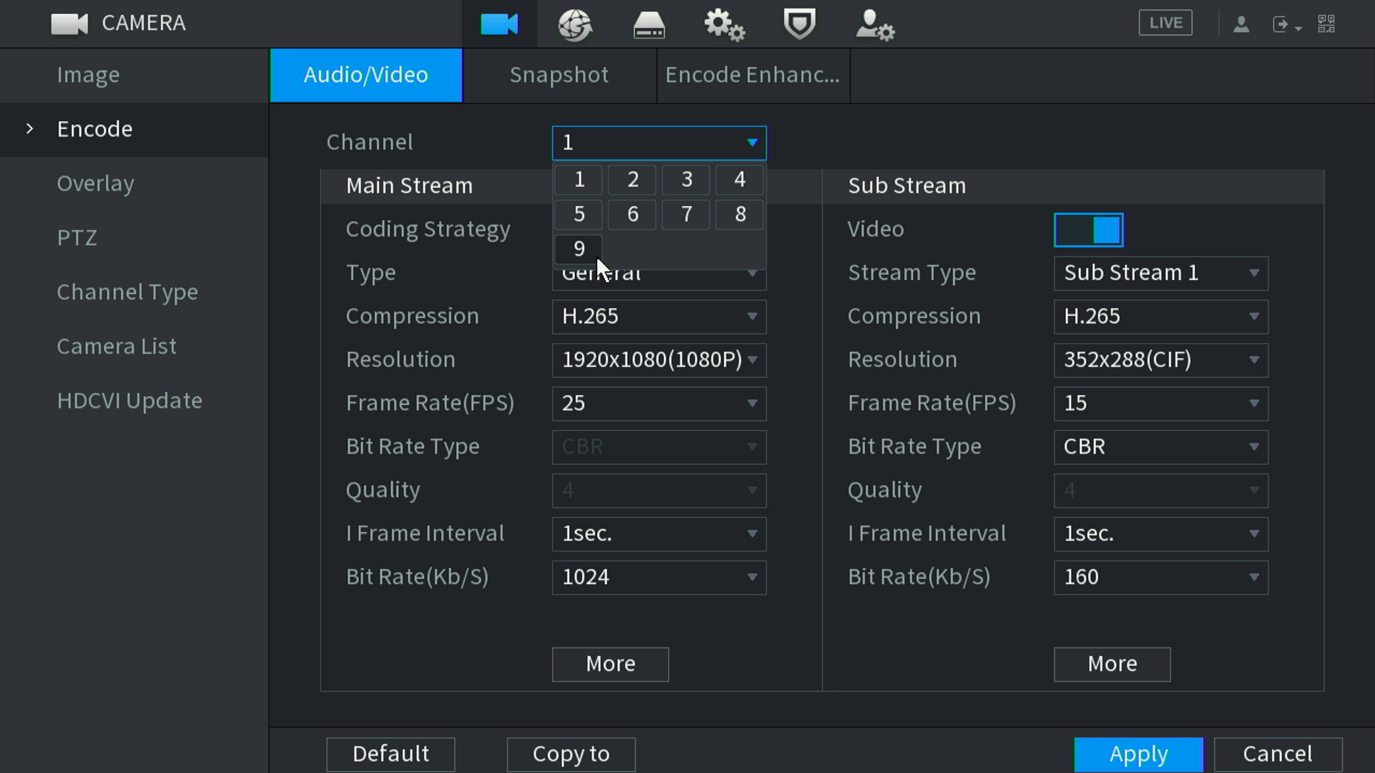Screen dimensions: 1375x773
Task: Toggle the Sub Stream Video switch
Action: 1088,230
